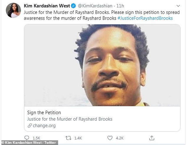
Task: Open the #JusticeForRayshardBrooks hashtag
Action: point(145,18)
